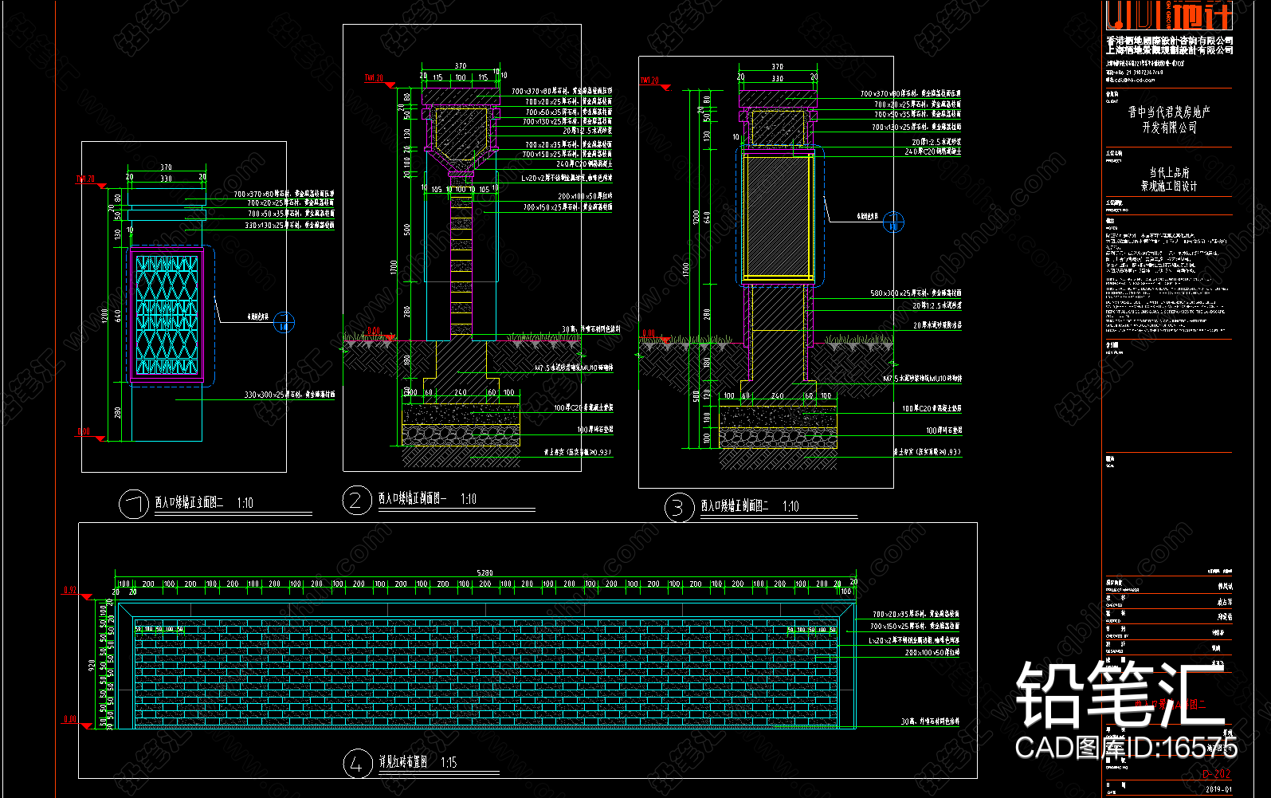
Task: Click the circled number 1 drawing marker
Action: (134, 503)
